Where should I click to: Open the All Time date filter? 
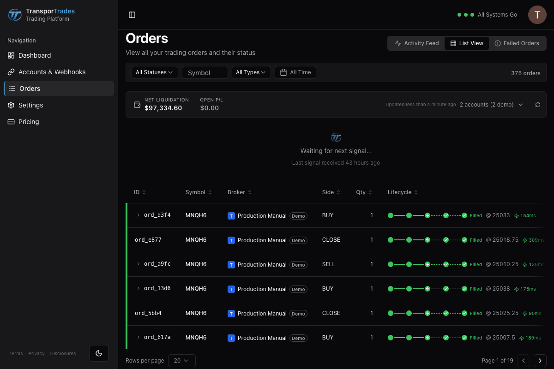point(295,72)
